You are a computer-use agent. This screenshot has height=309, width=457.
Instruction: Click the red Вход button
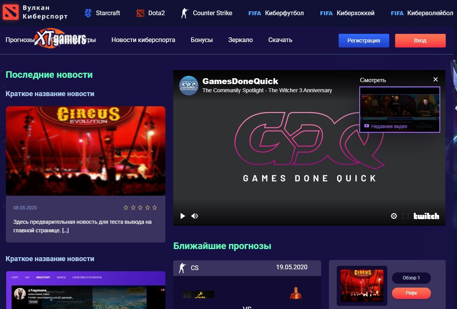pos(420,40)
